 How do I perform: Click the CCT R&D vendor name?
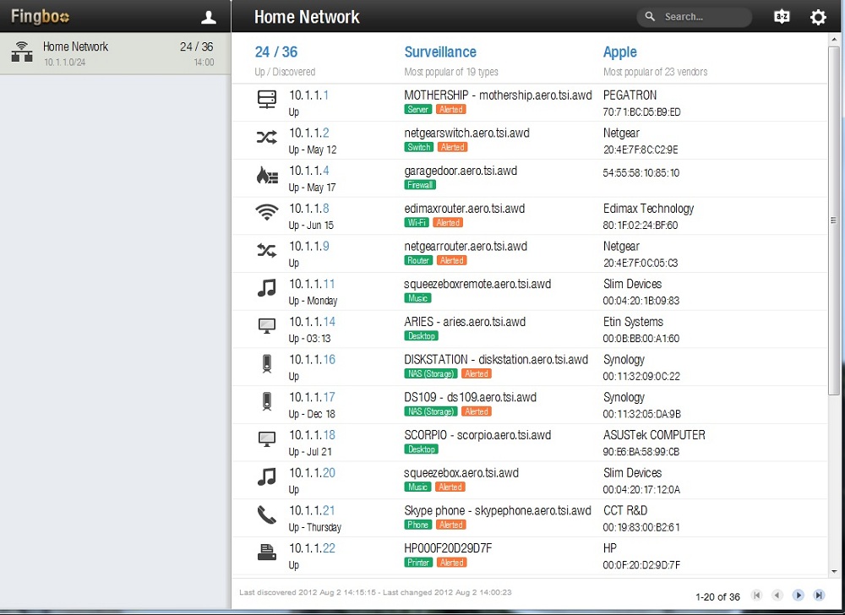(x=625, y=510)
